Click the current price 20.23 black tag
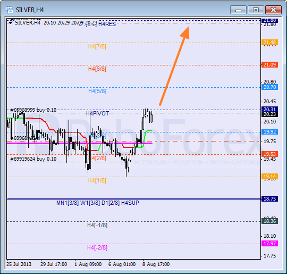Image resolution: width=287 pixels, height=274 pixels. 269,114
